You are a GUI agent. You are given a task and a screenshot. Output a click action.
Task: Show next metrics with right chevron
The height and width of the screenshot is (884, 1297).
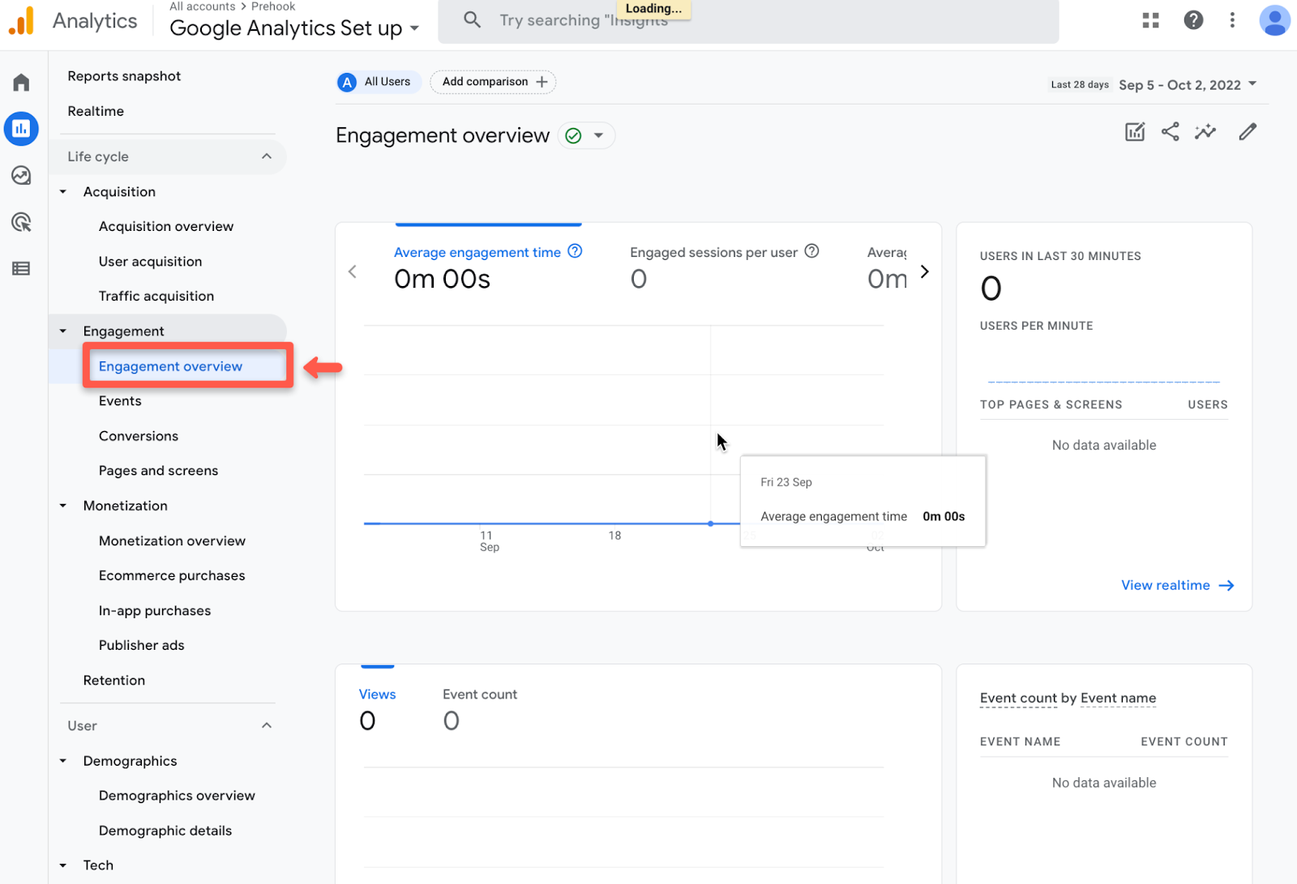[x=924, y=271]
